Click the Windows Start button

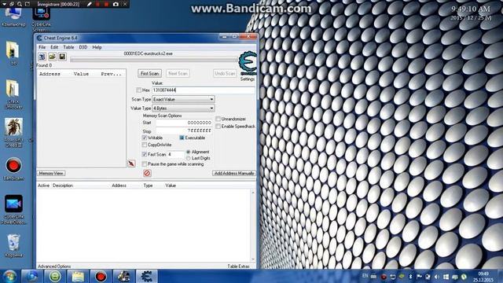(10, 276)
